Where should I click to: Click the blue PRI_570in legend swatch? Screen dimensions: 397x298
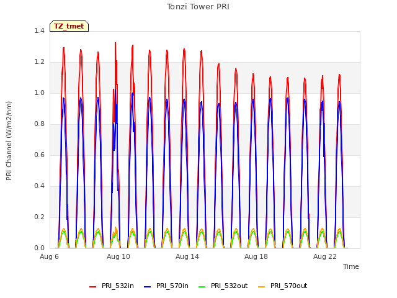tap(148, 287)
